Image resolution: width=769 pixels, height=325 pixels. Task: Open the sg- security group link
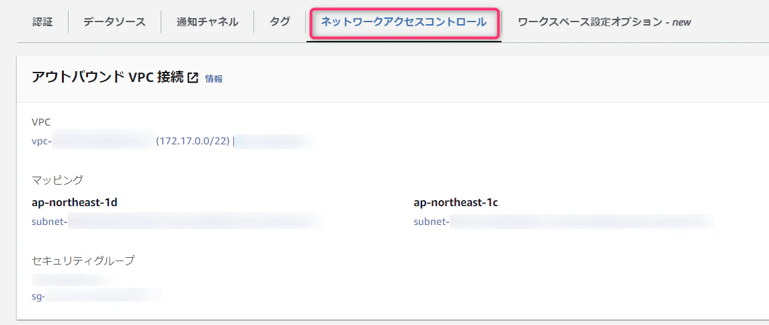pos(95,296)
